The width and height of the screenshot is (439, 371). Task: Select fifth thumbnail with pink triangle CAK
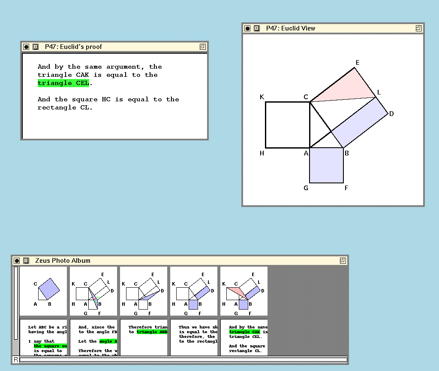244,291
